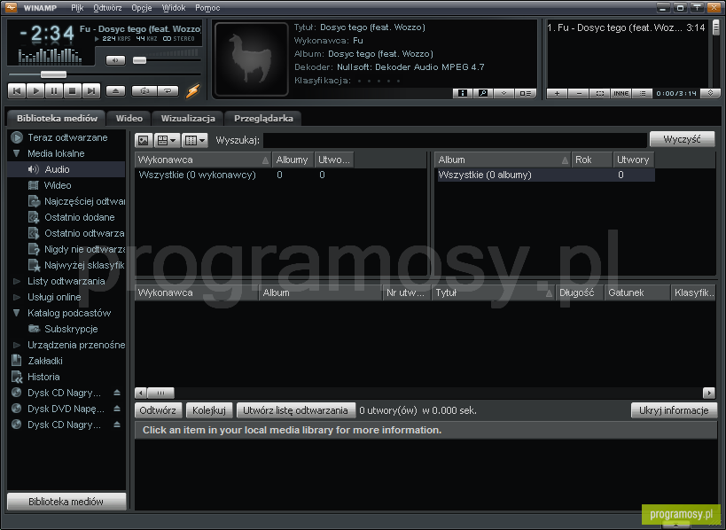Viewport: 726px width, 530px height.
Task: Add files with the playlist plus button
Action: (557, 93)
